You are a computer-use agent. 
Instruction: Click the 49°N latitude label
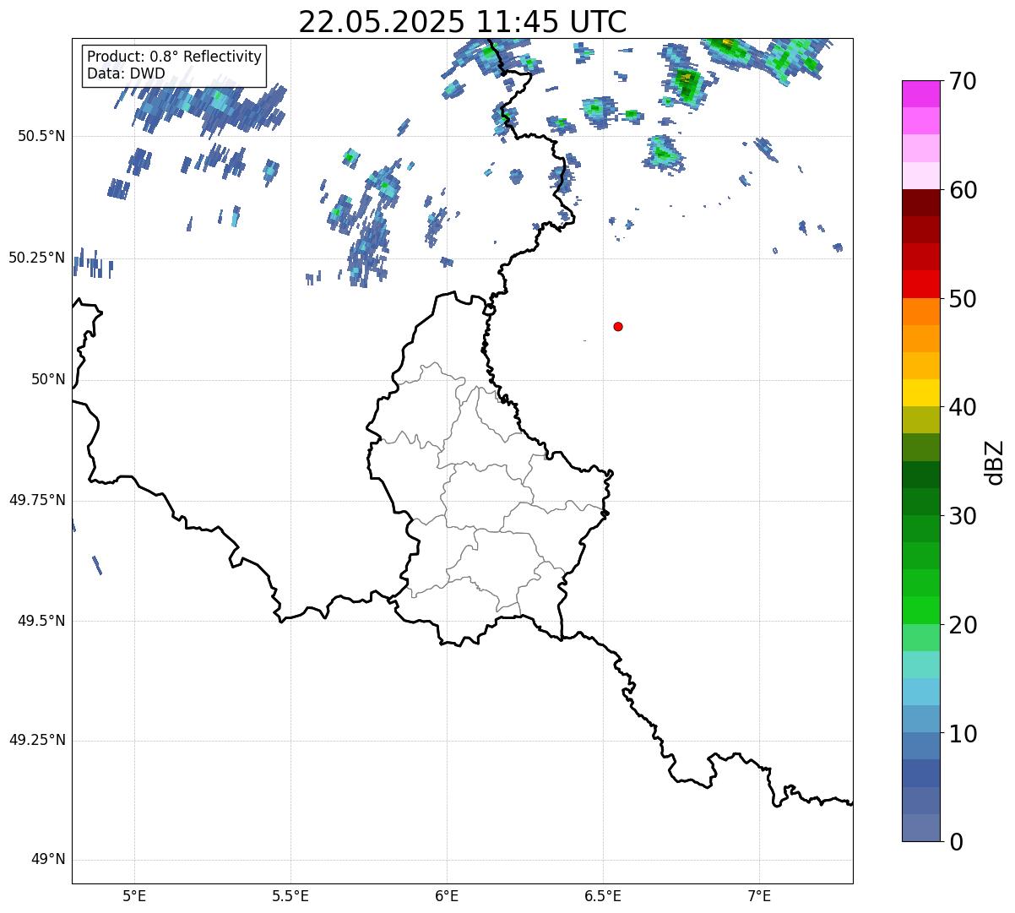click(x=48, y=860)
